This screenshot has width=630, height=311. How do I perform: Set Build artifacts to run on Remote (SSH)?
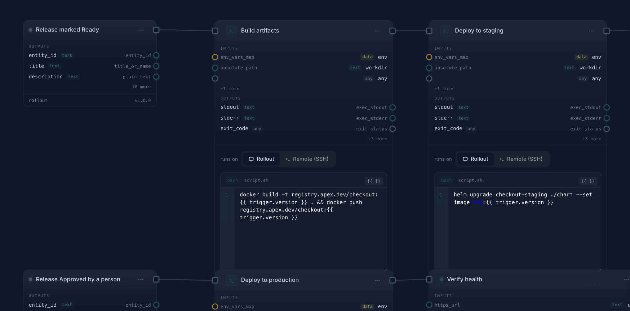point(307,159)
